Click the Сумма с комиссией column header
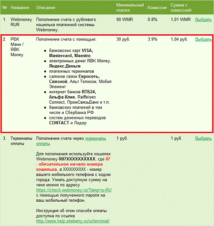Screen dimensions: 214x226 (x=181, y=8)
